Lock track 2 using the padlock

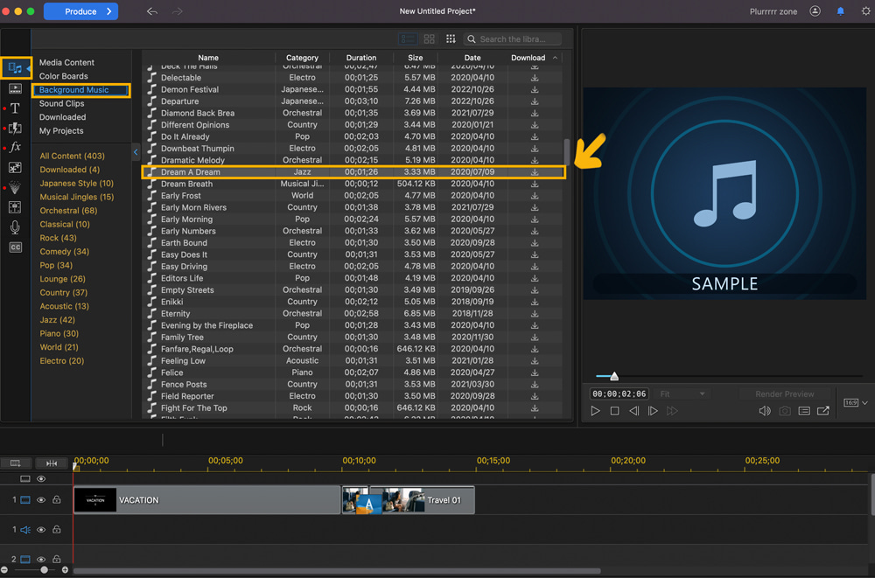coord(56,559)
